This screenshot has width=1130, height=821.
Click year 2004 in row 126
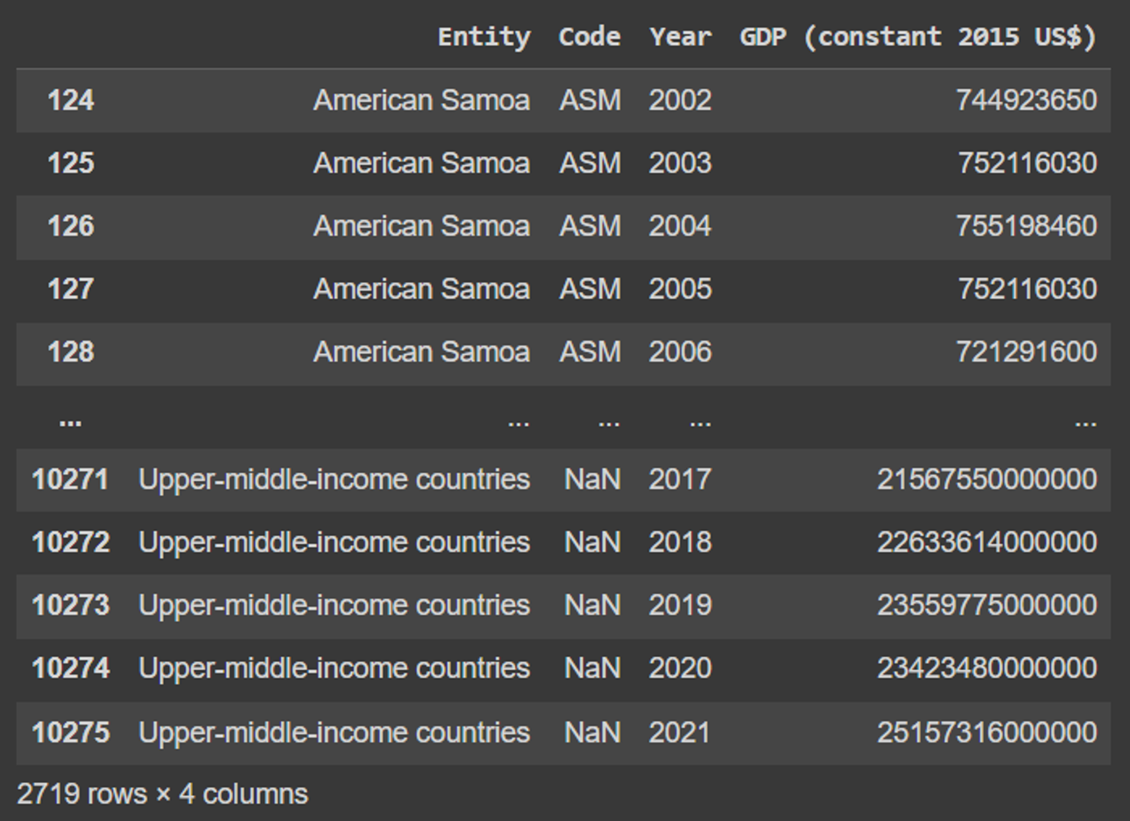coord(680,226)
